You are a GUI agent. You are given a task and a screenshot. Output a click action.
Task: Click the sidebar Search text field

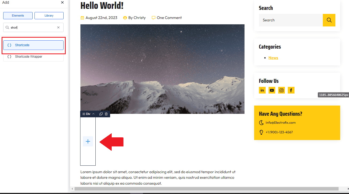[290, 20]
